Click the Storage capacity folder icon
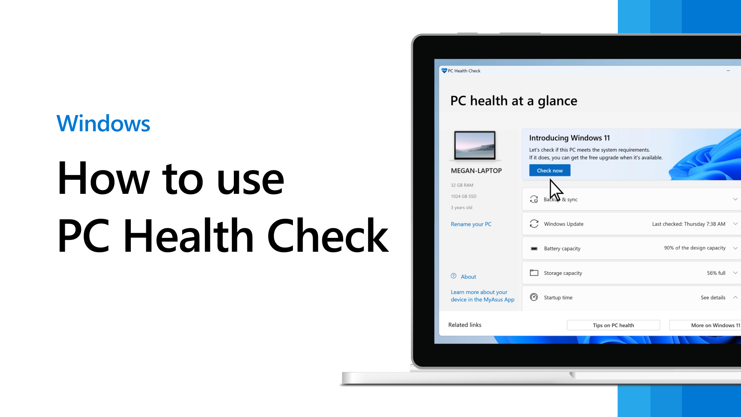This screenshot has height=417, width=741. [534, 273]
